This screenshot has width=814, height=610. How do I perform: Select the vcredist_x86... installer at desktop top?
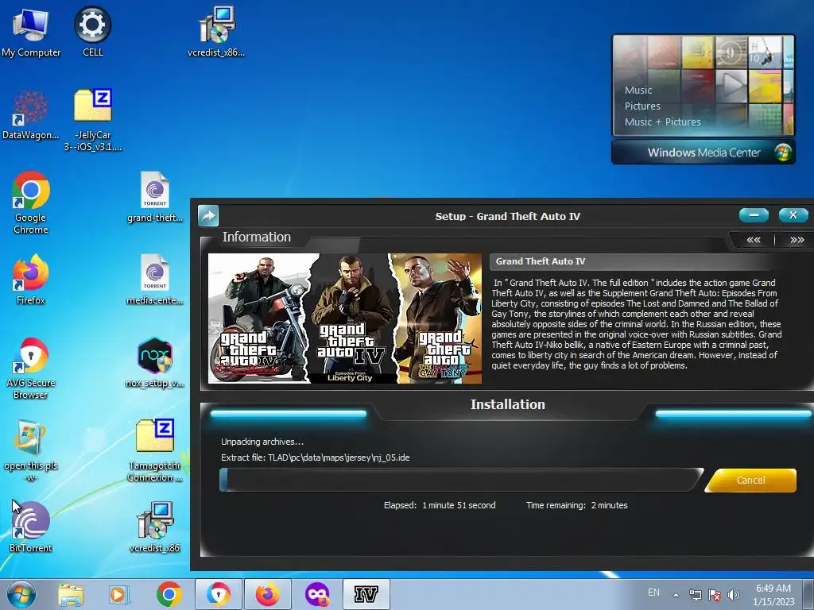(216, 32)
